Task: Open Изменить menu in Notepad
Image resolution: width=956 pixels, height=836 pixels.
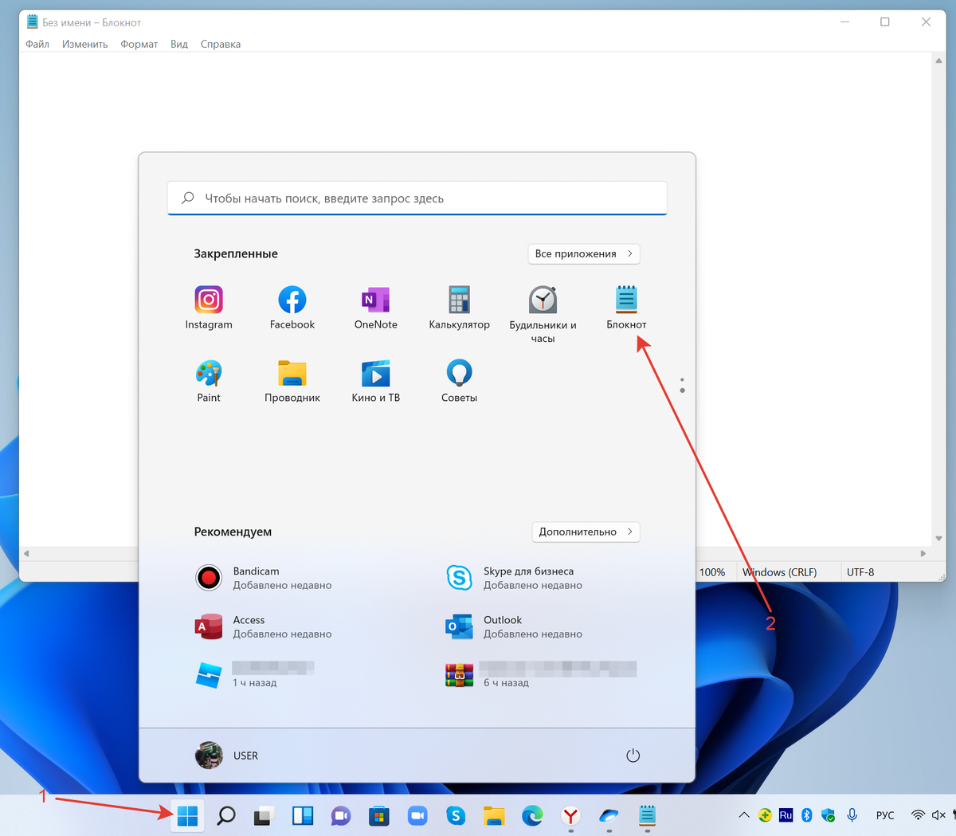Action: tap(85, 44)
